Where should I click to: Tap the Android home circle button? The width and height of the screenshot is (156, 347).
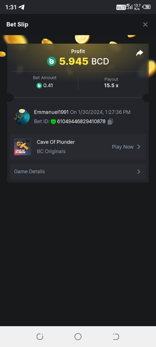coord(78,336)
